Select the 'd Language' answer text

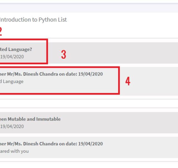(12, 81)
